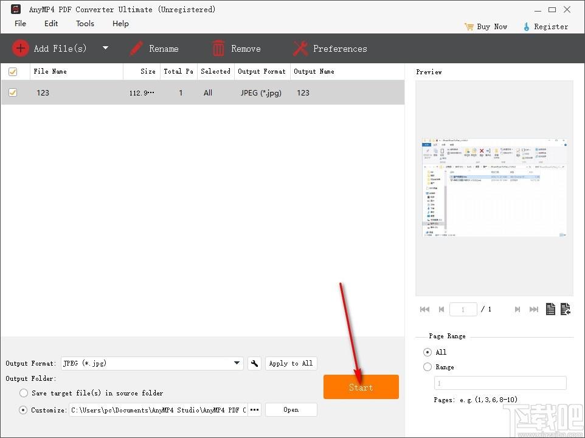This screenshot has width=585, height=438.
Task: Click the Remove trash icon
Action: pyautogui.click(x=218, y=49)
